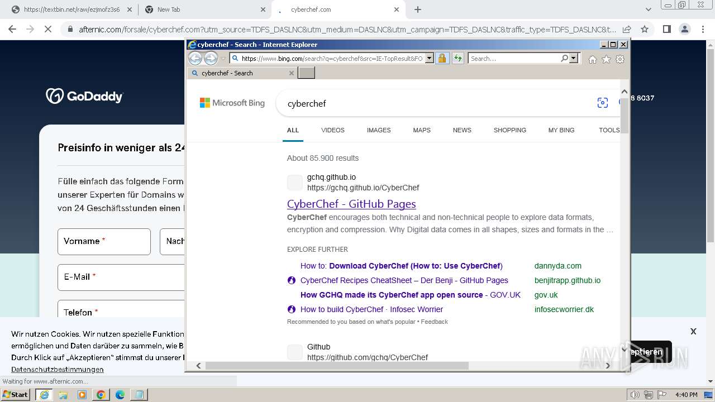715x402 pixels.
Task: Open 'CyberChef - GitHub Pages' result
Action: 351,204
